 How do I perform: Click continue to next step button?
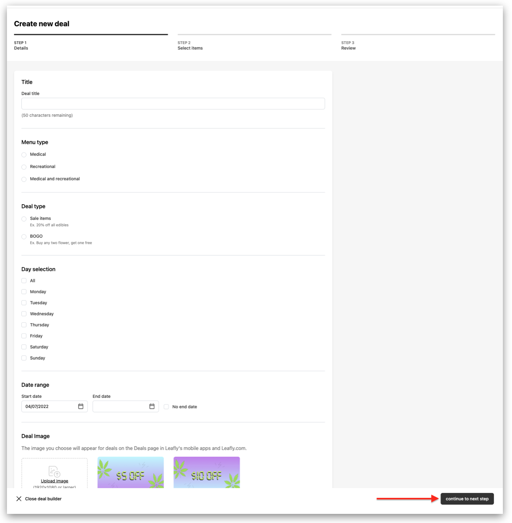pos(467,499)
